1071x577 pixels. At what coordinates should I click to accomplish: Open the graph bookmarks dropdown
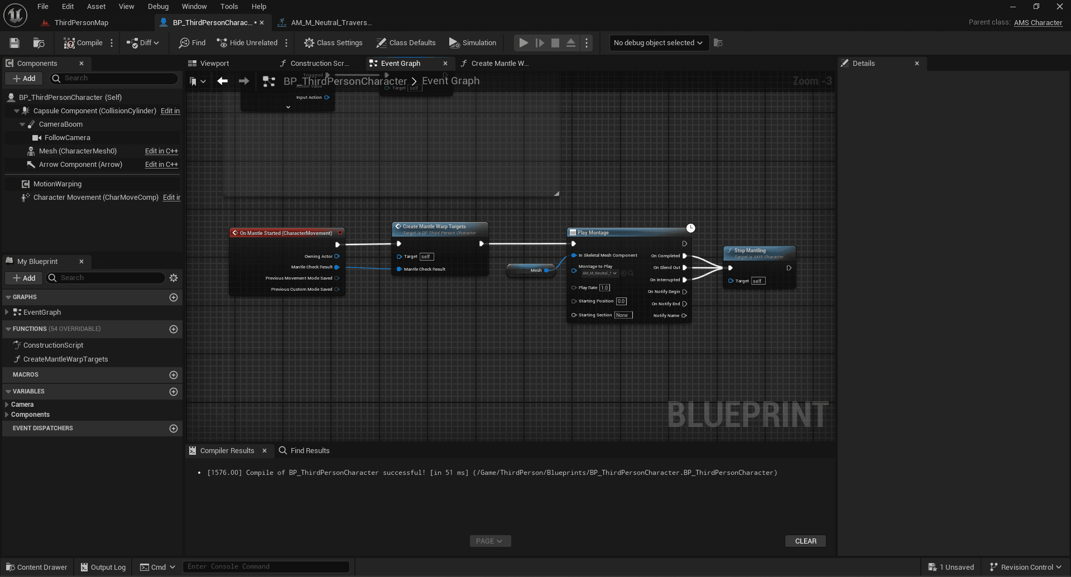[x=198, y=81]
